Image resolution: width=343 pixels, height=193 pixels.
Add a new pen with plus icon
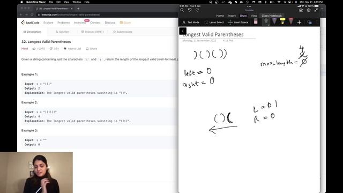pyautogui.click(x=299, y=22)
